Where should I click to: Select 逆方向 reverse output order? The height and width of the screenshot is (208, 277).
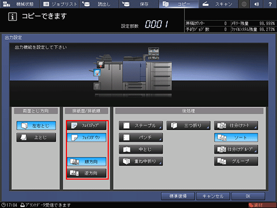click(87, 173)
